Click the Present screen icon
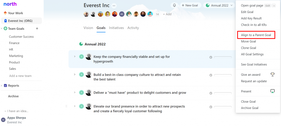The image size is (281, 126). (x=272, y=91)
